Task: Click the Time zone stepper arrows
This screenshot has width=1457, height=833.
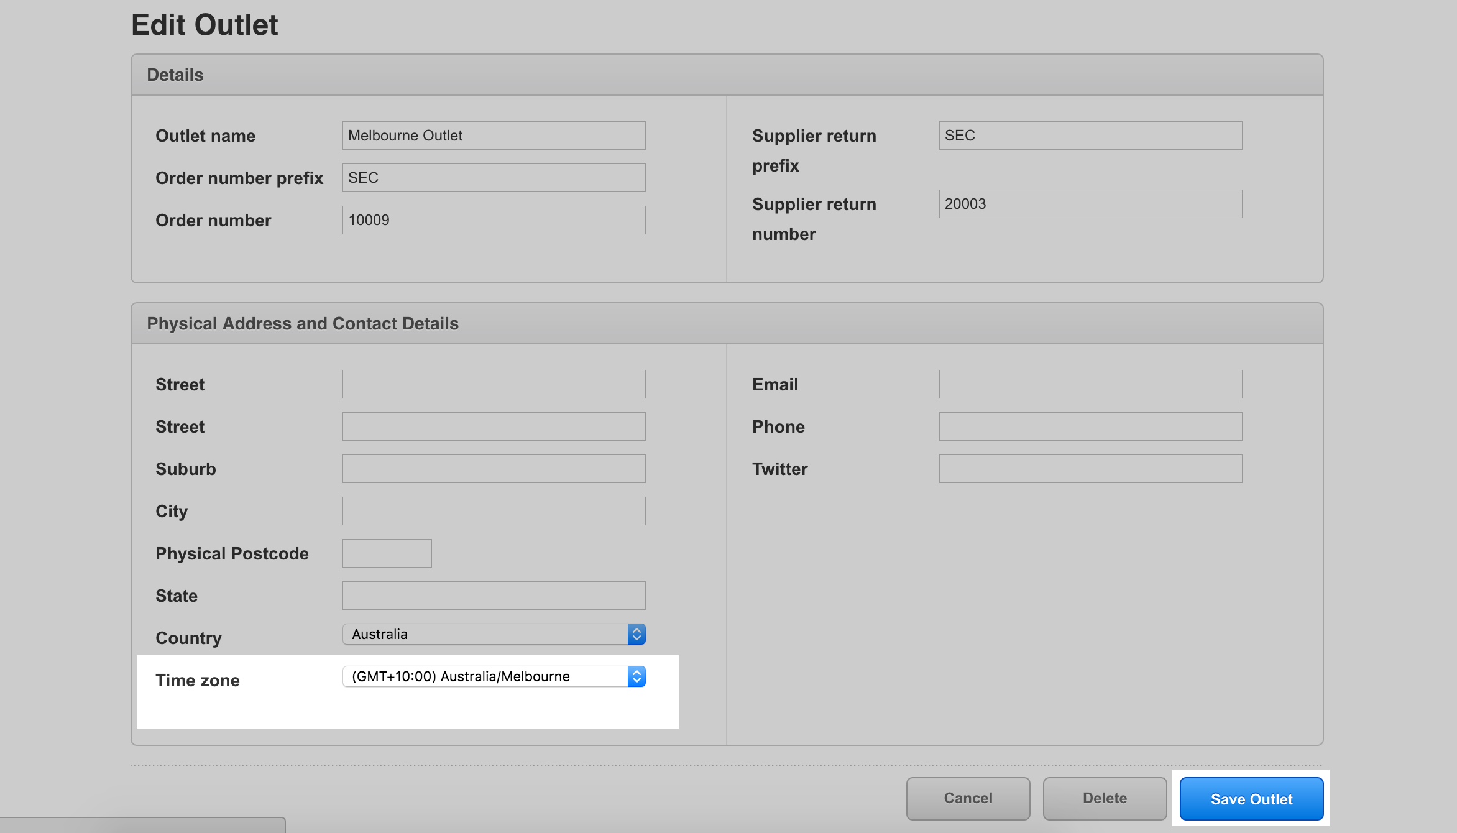Action: pos(637,676)
